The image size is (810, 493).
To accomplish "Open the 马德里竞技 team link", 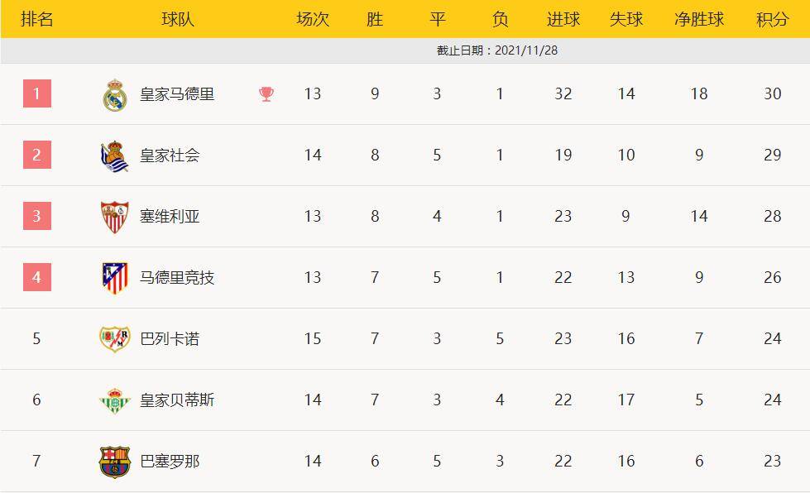I will point(177,278).
